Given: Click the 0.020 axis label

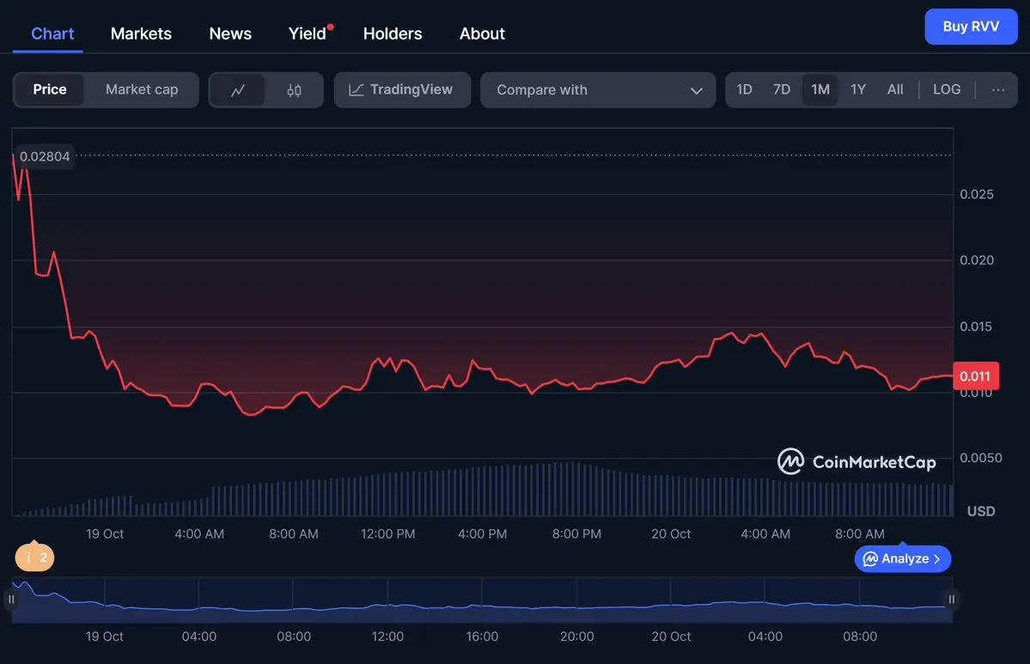Looking at the screenshot, I should [x=976, y=260].
